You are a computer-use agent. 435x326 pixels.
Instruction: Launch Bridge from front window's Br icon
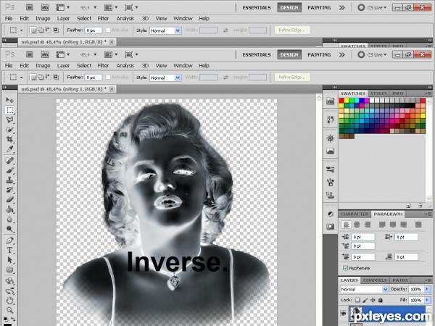click(30, 54)
